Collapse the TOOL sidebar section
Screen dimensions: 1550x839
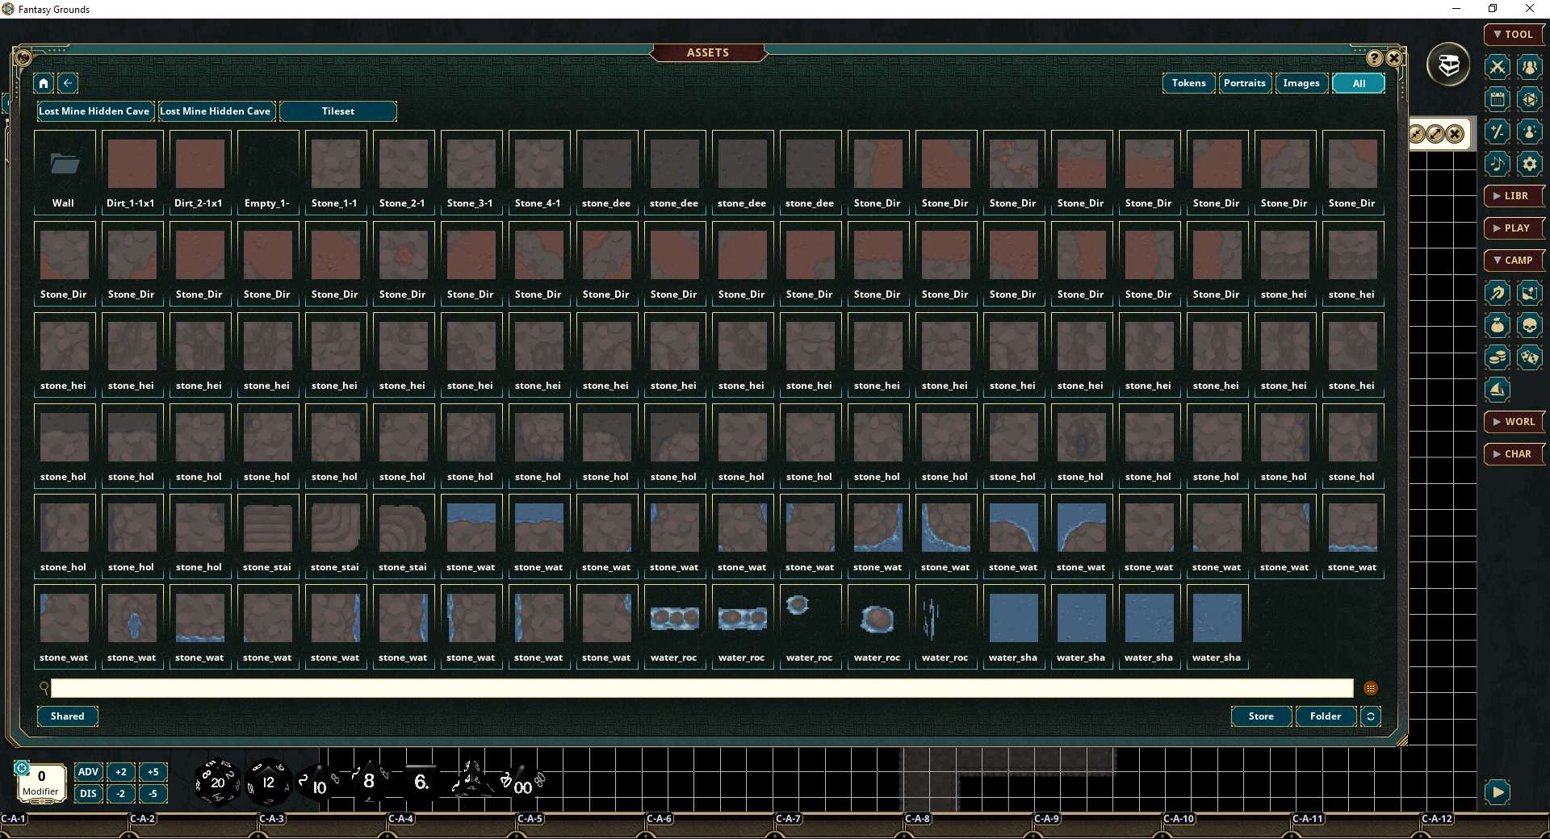pos(1514,35)
